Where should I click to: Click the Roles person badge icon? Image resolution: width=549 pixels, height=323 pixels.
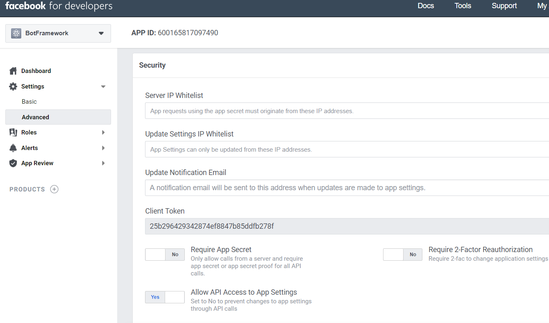point(13,132)
